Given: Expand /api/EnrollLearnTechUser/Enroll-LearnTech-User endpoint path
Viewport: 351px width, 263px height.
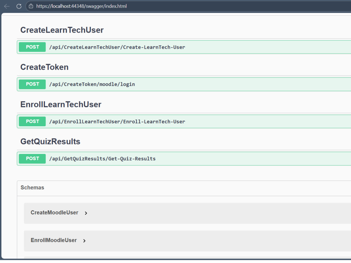Looking at the screenshot, I should tap(117, 122).
